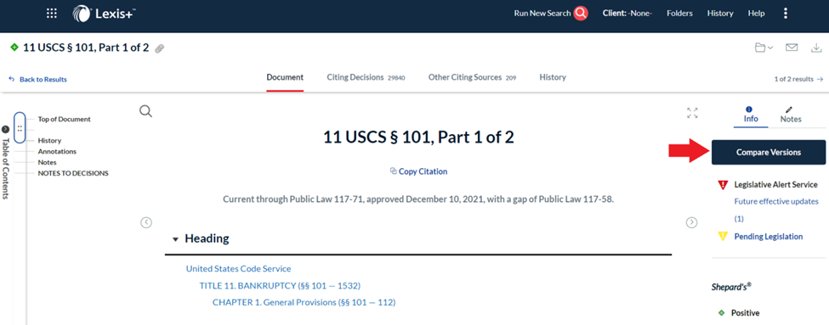Advance to next result arrow

coord(820,79)
